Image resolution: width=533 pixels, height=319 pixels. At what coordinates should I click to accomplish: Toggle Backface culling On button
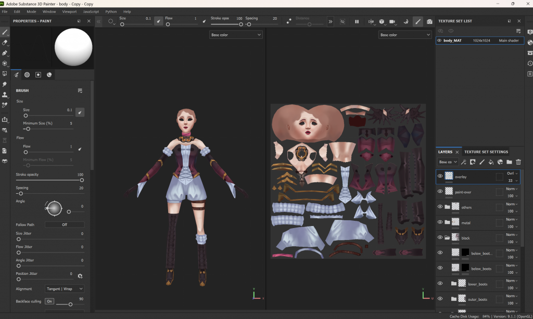click(x=49, y=301)
